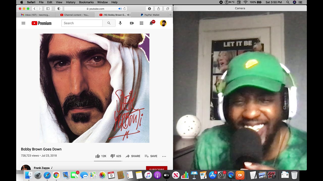Open a new Safari tab
This screenshot has height=181, width=323.
[x=171, y=15]
